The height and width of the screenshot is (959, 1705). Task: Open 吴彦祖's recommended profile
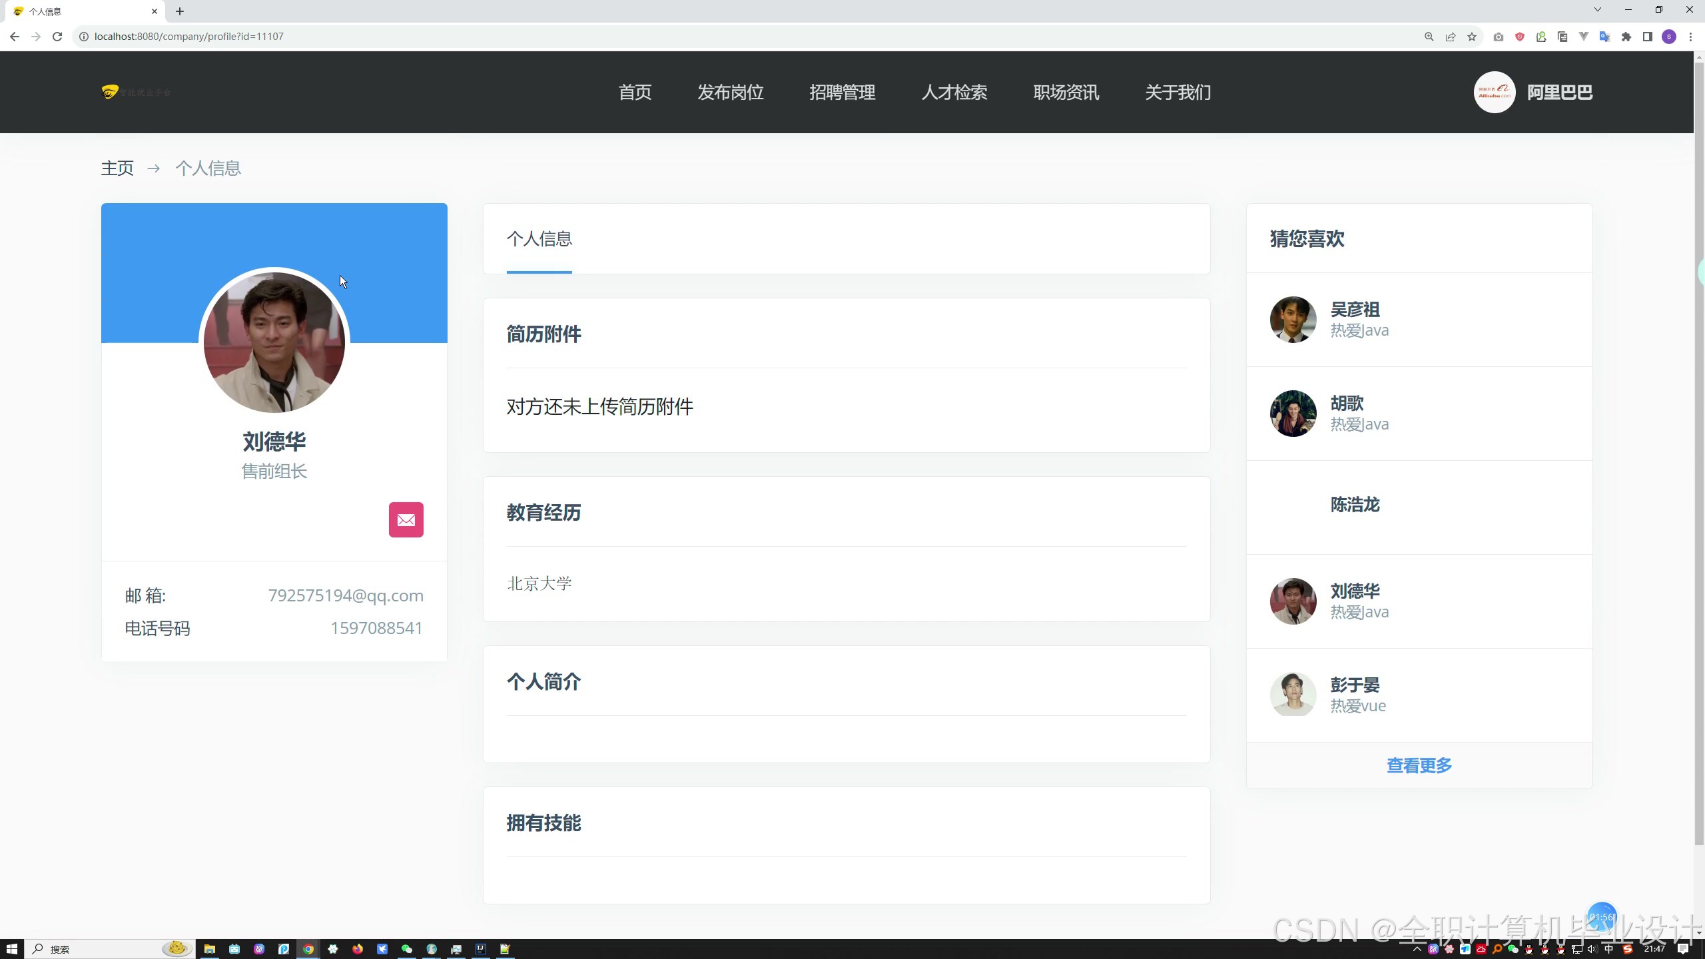(x=1355, y=310)
